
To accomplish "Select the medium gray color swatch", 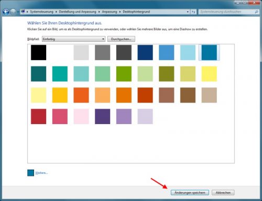I will tap(103, 52).
